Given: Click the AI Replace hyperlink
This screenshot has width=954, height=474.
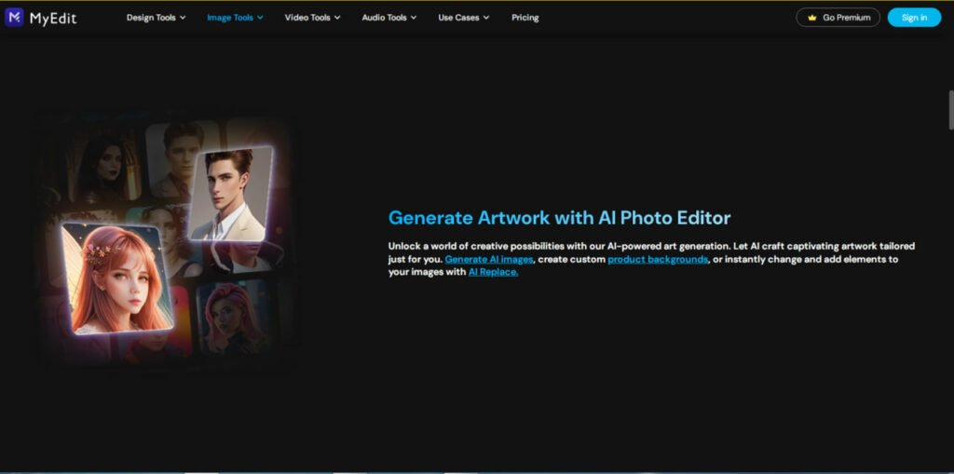Looking at the screenshot, I should point(493,272).
